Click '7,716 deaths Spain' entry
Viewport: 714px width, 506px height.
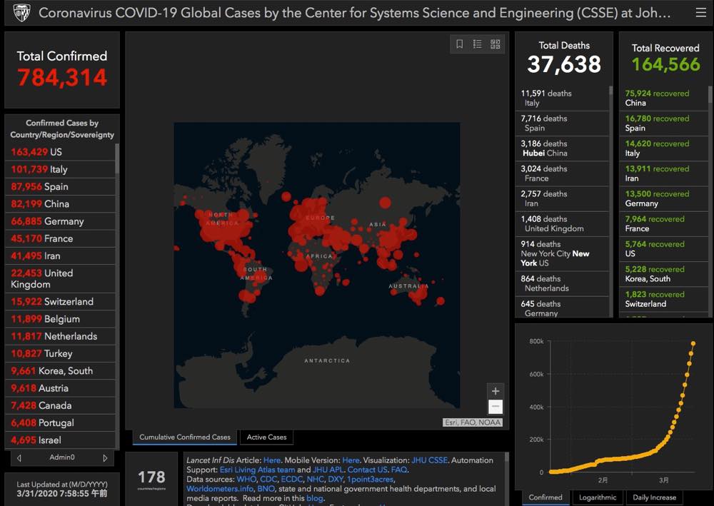[562, 123]
